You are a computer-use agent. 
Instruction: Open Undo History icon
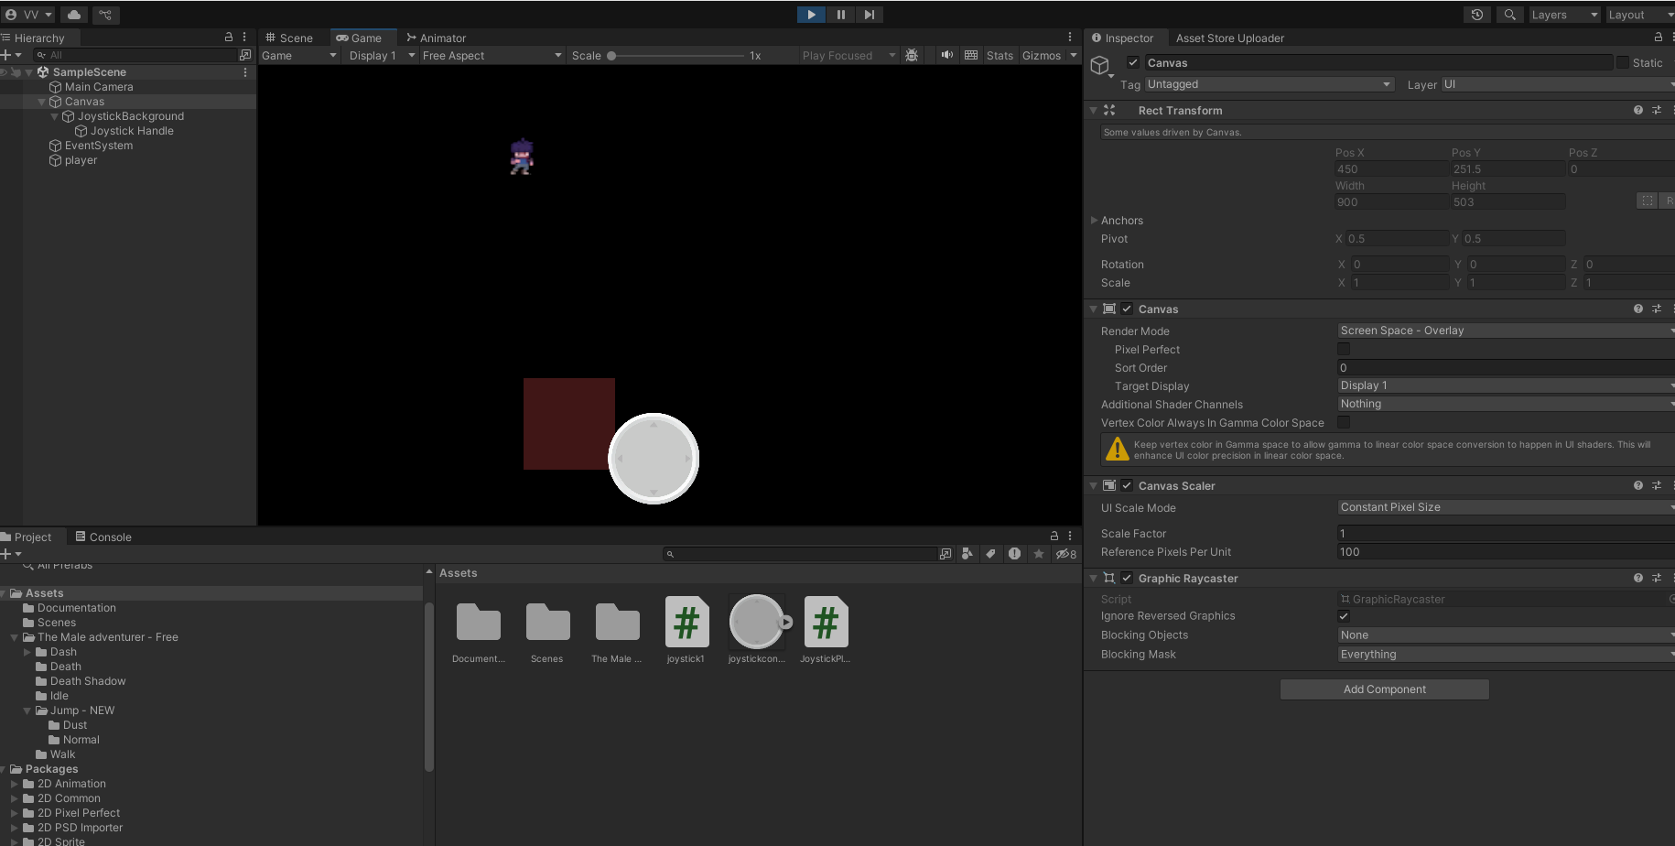pyautogui.click(x=1476, y=15)
